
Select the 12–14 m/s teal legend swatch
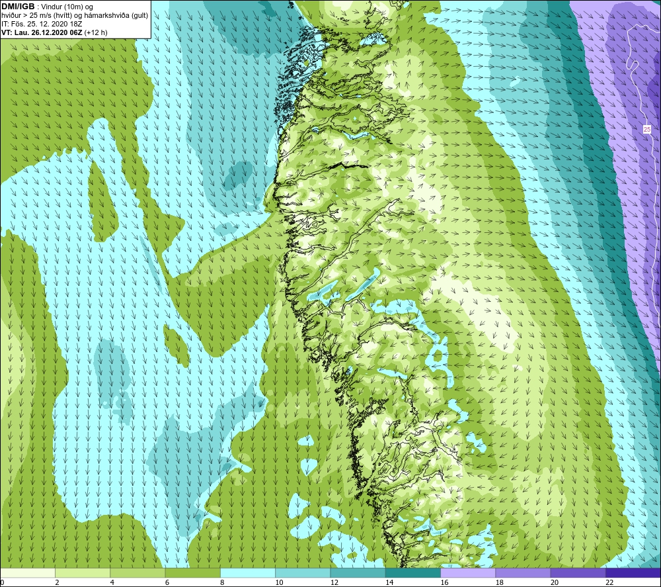[358, 572]
